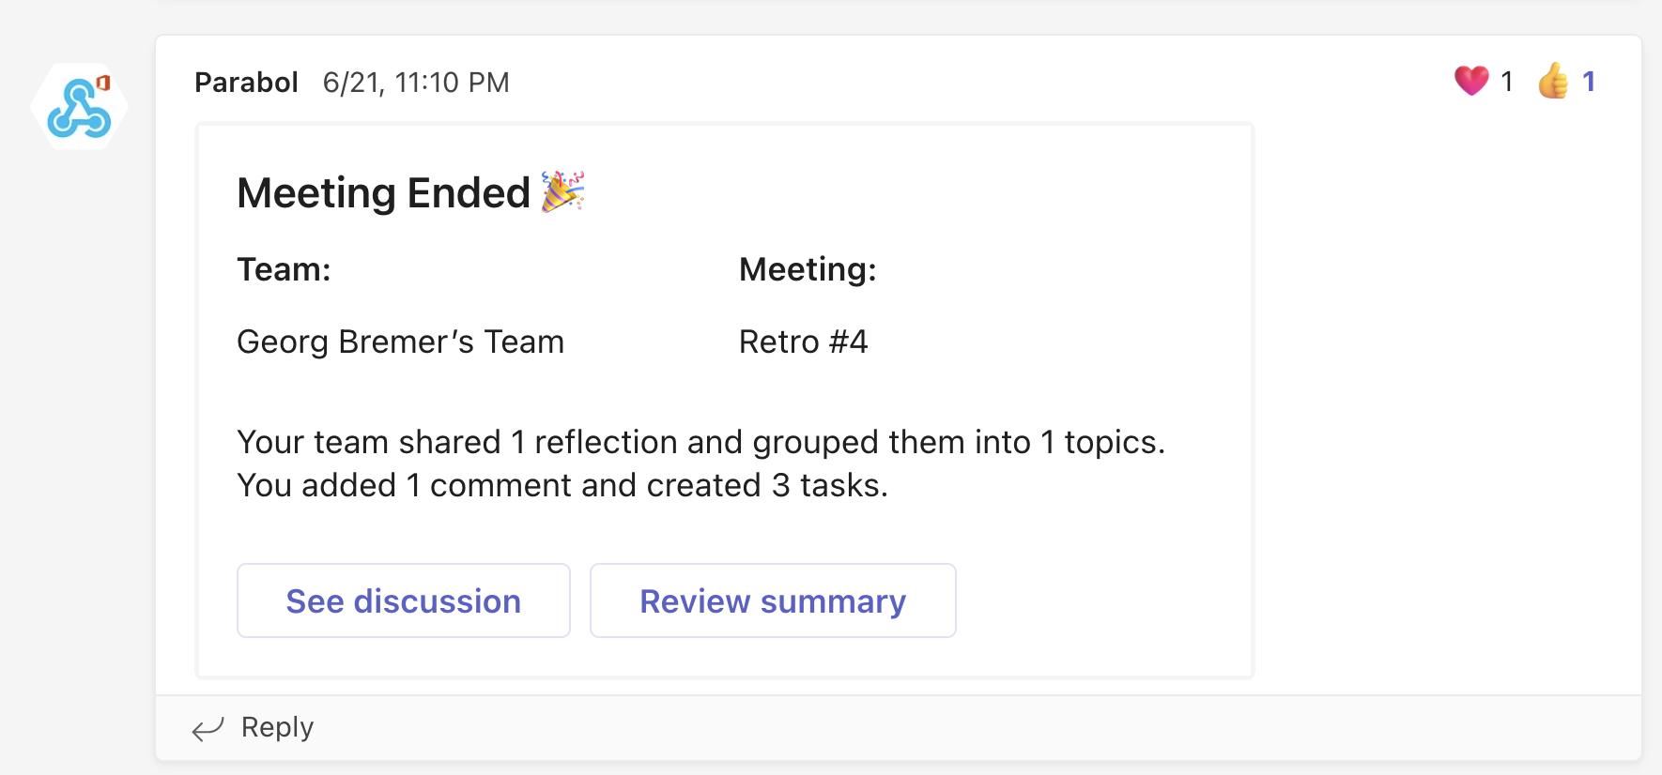Click the Meeting: field label
The image size is (1662, 775).
pyautogui.click(x=808, y=269)
